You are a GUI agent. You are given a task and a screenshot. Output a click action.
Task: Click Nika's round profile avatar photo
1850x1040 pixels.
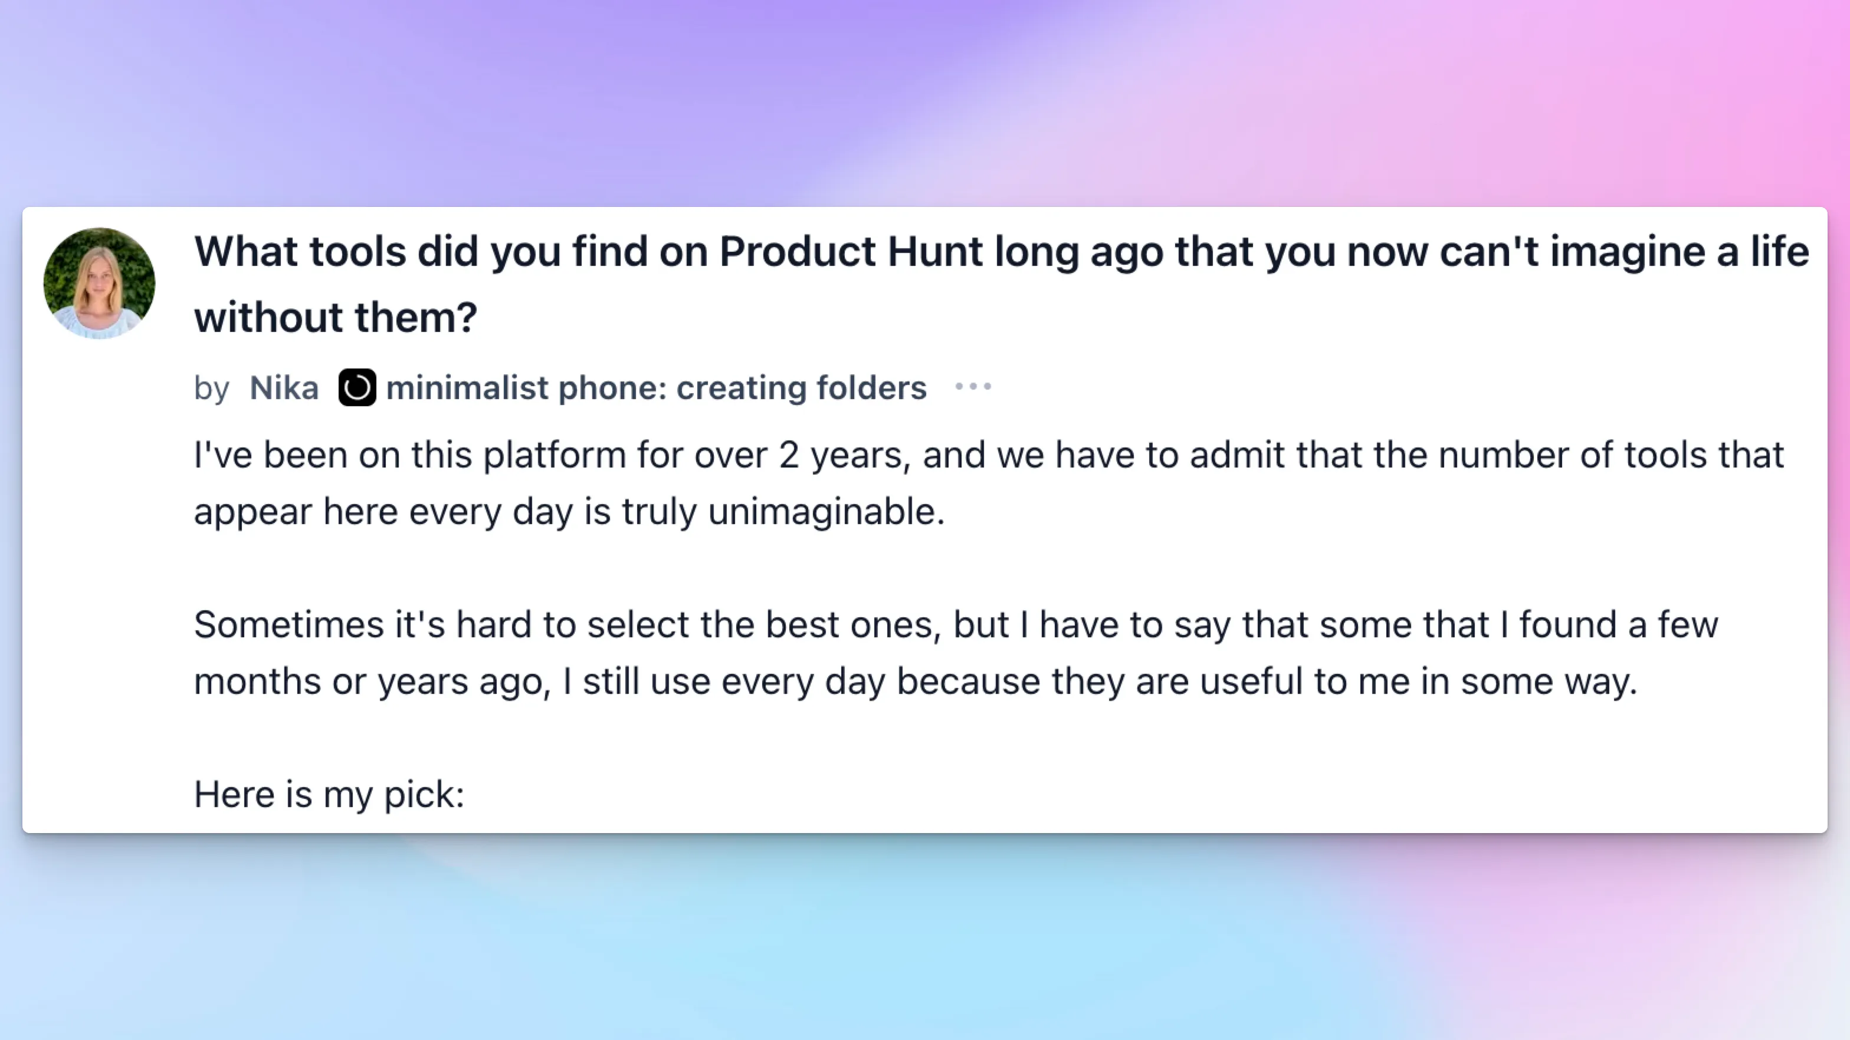[x=99, y=284]
